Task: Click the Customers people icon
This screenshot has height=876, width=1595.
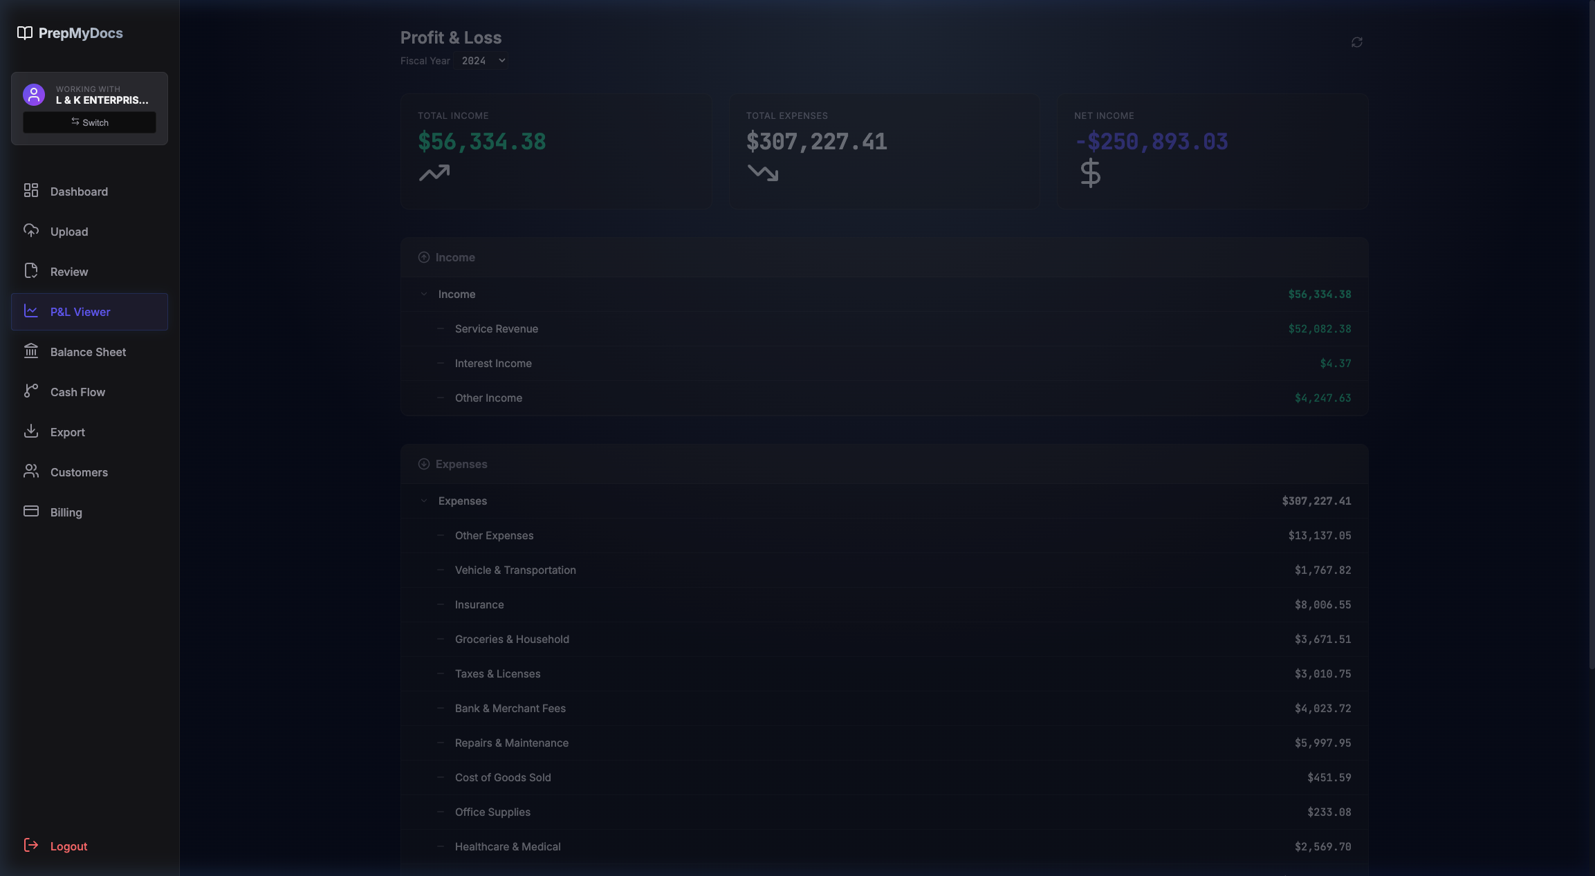Action: [x=31, y=472]
